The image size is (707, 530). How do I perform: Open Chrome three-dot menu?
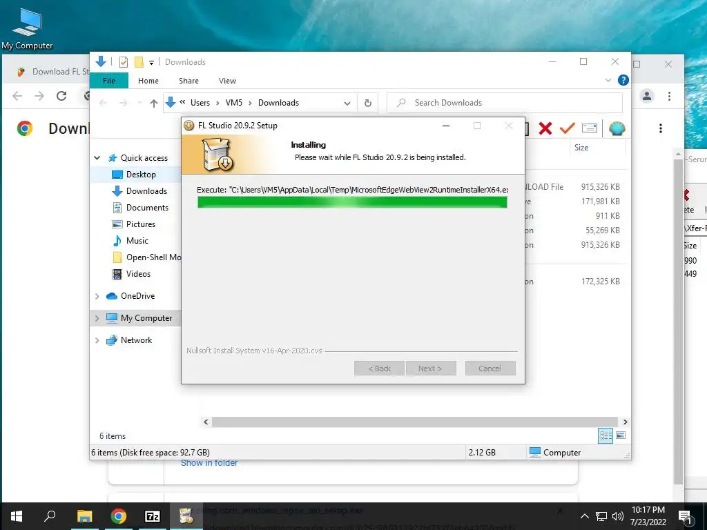[669, 96]
